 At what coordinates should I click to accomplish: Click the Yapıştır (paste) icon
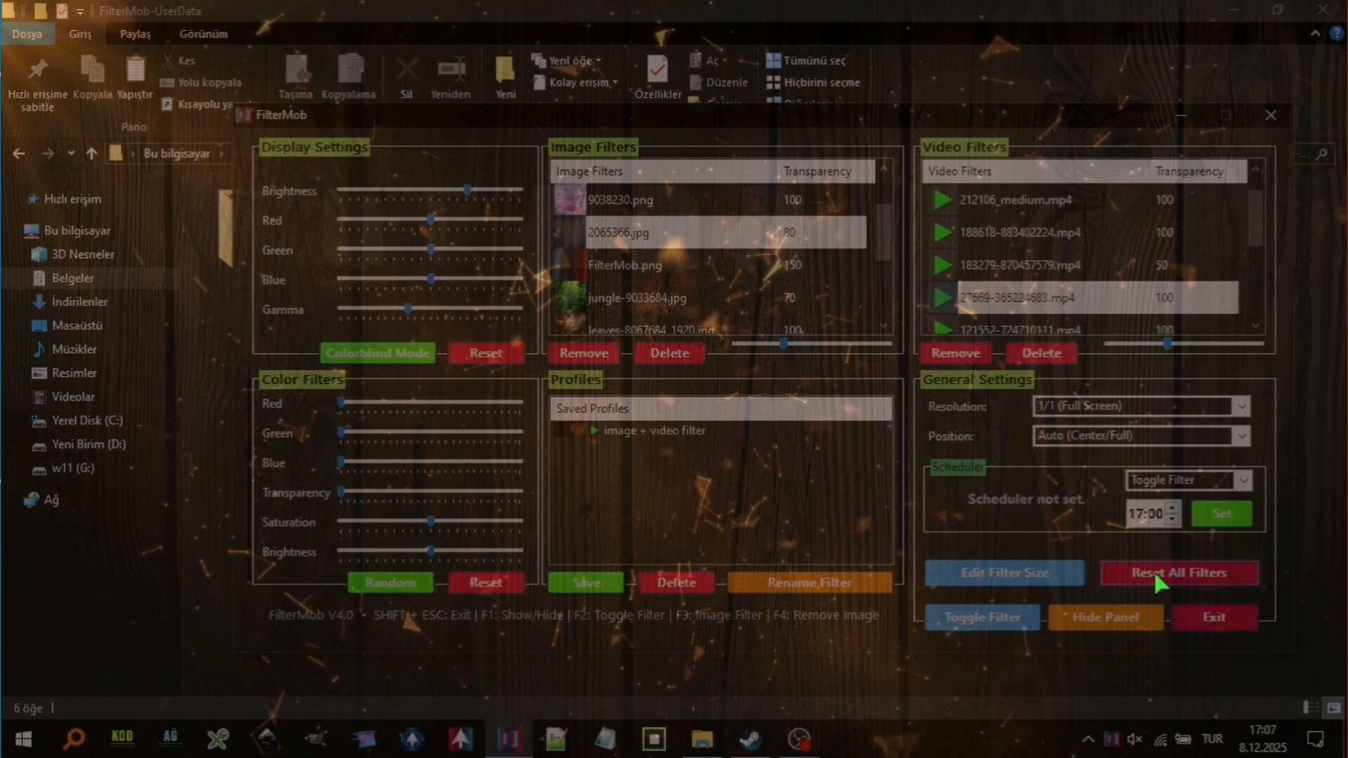click(135, 70)
